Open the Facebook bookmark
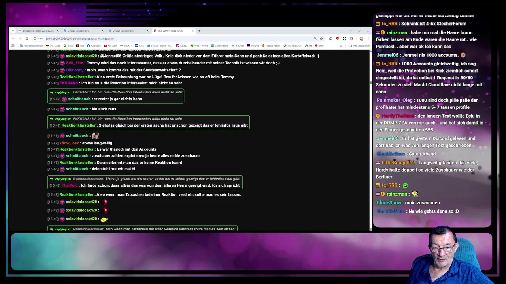 [94, 45]
